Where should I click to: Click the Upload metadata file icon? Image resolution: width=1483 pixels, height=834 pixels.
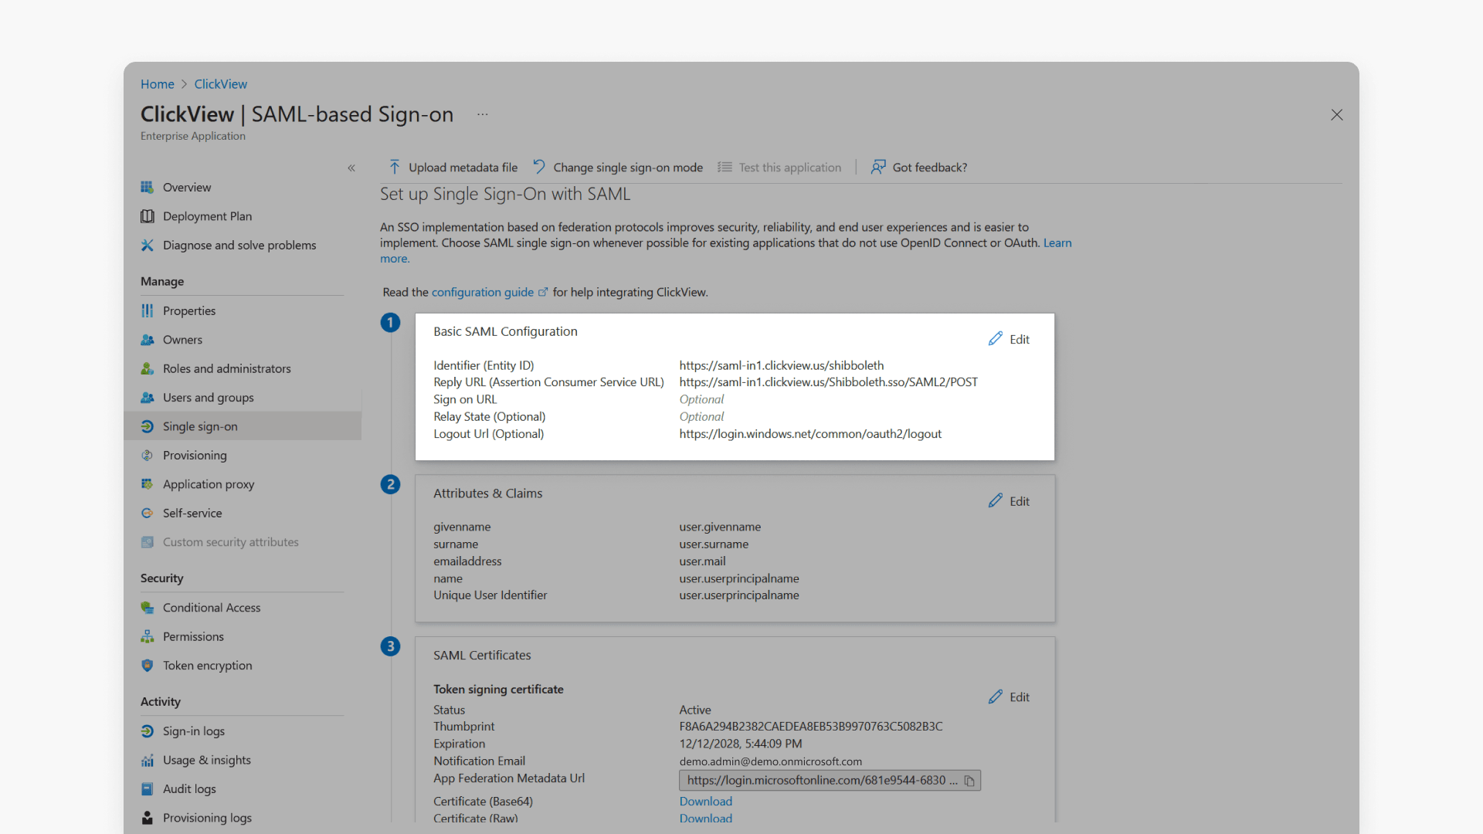pos(394,167)
